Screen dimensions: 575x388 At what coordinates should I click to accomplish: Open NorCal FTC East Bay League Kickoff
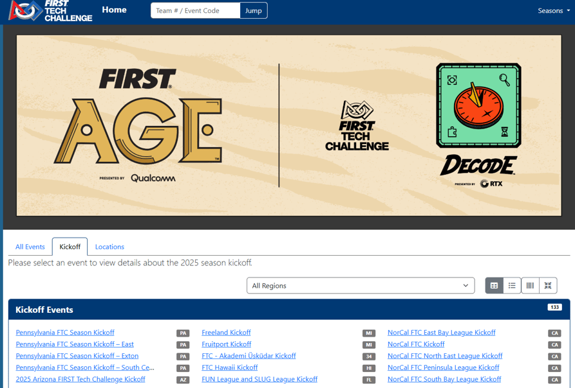click(441, 333)
